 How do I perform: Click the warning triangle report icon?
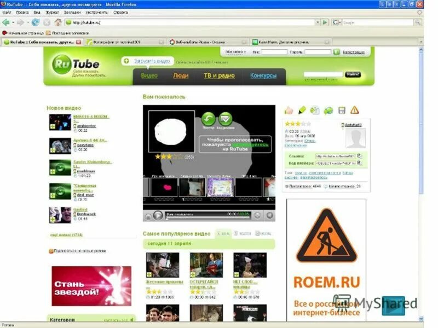(x=354, y=110)
